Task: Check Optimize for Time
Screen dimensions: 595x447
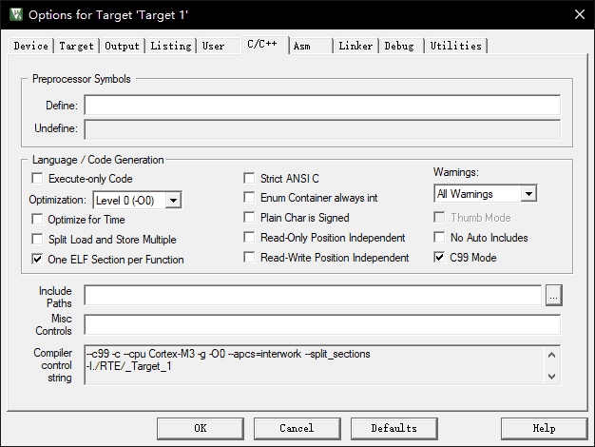Action: [38, 219]
